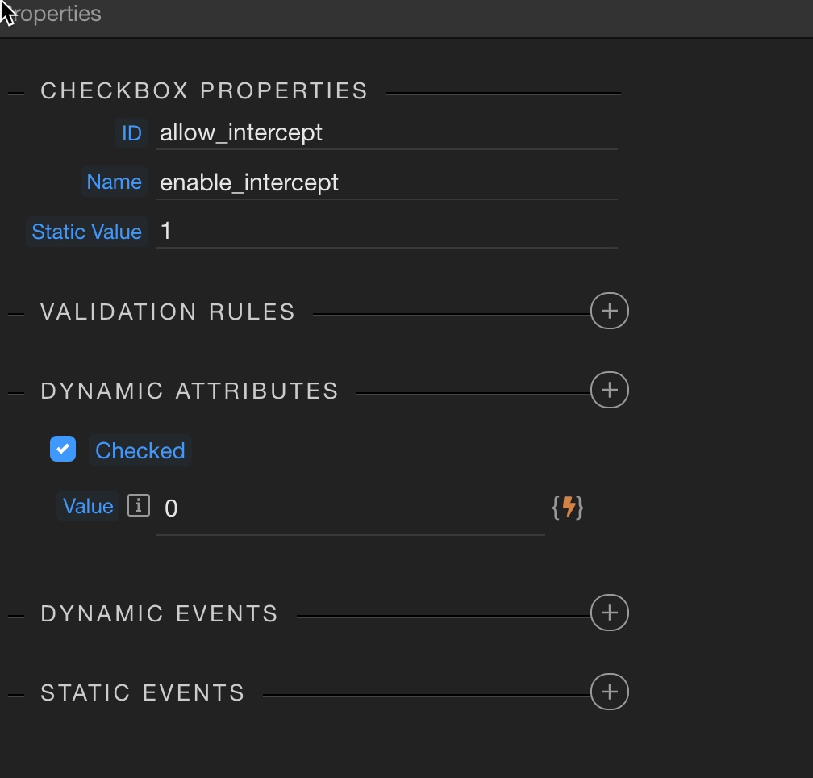The width and height of the screenshot is (813, 778).
Task: Click the Checked attribute label
Action: click(x=140, y=450)
